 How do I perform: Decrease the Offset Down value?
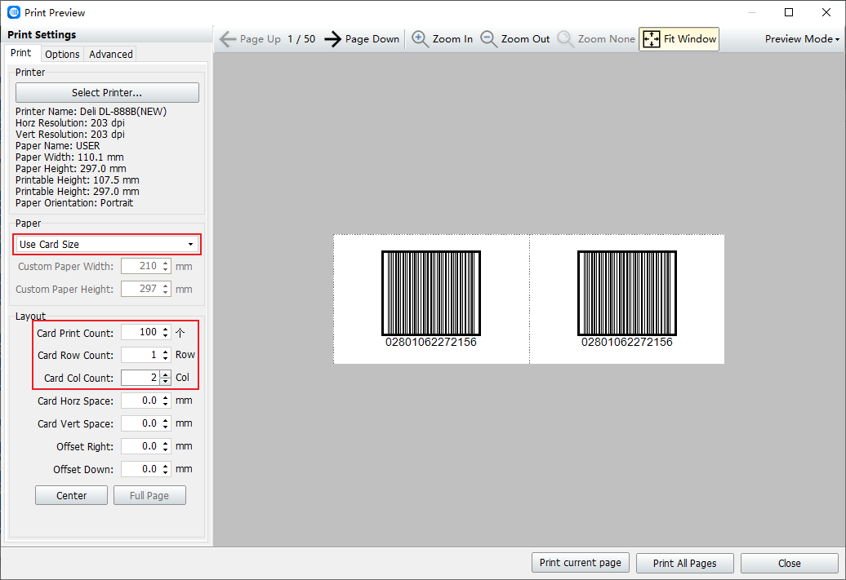[x=166, y=473]
